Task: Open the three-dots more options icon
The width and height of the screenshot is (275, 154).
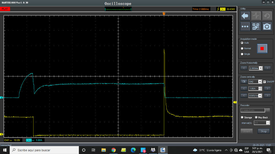Action: click(x=245, y=27)
